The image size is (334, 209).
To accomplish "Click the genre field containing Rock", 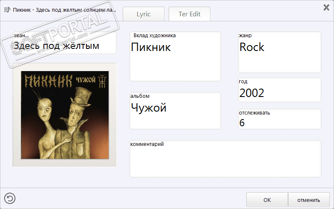I will [x=279, y=52].
